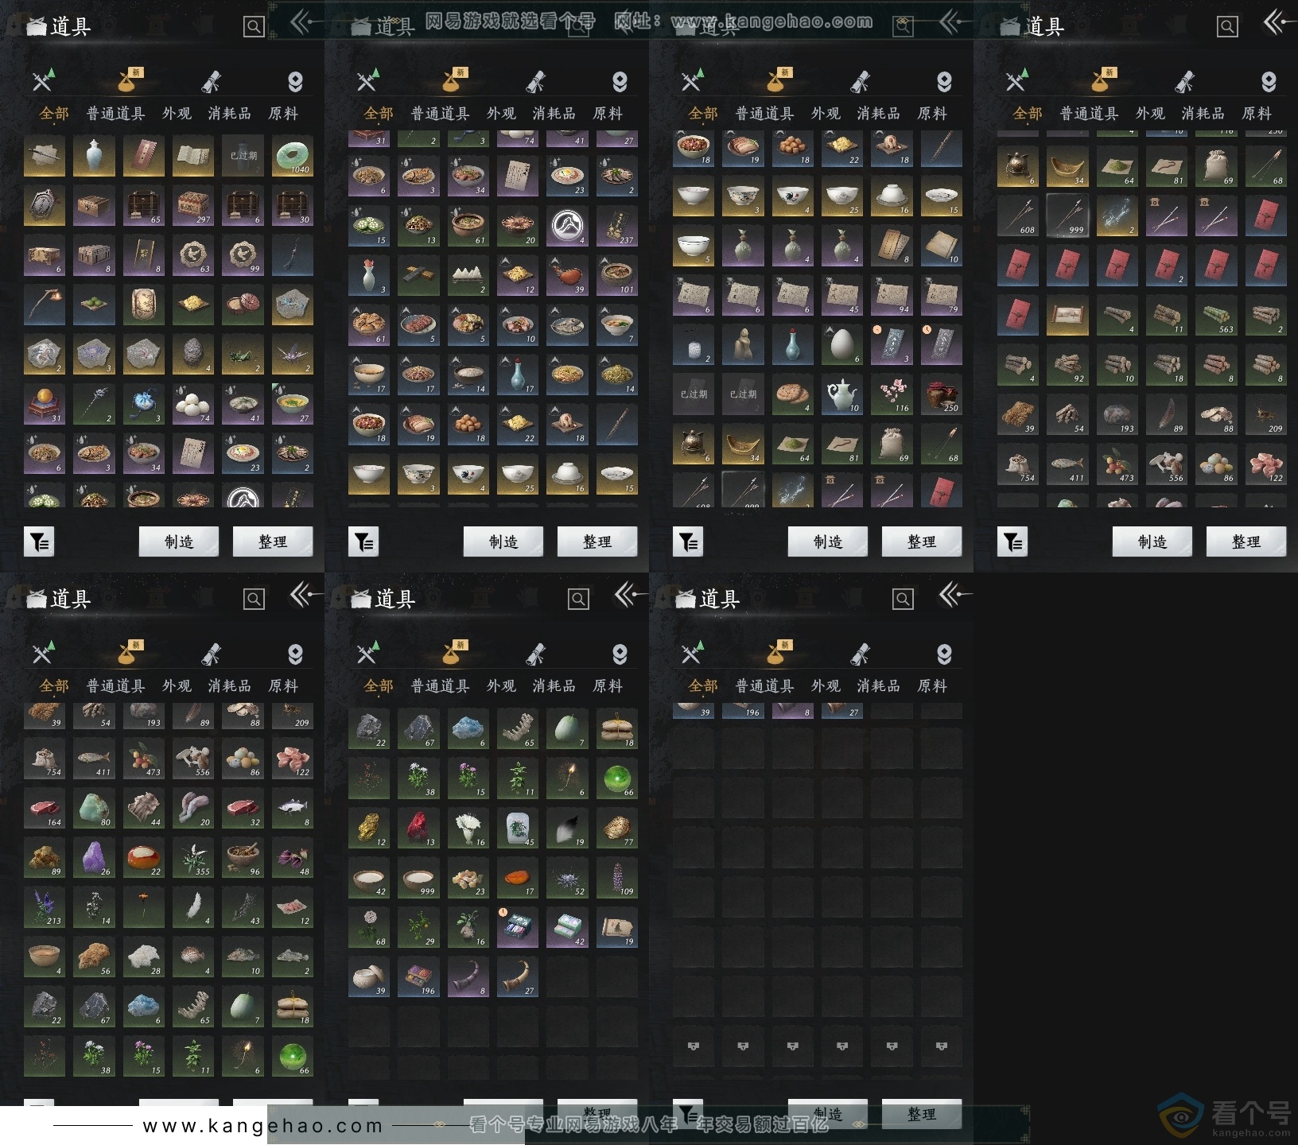1298x1145 pixels.
Task: Open filter menu in mostly empty panel
Action: coord(688,1113)
